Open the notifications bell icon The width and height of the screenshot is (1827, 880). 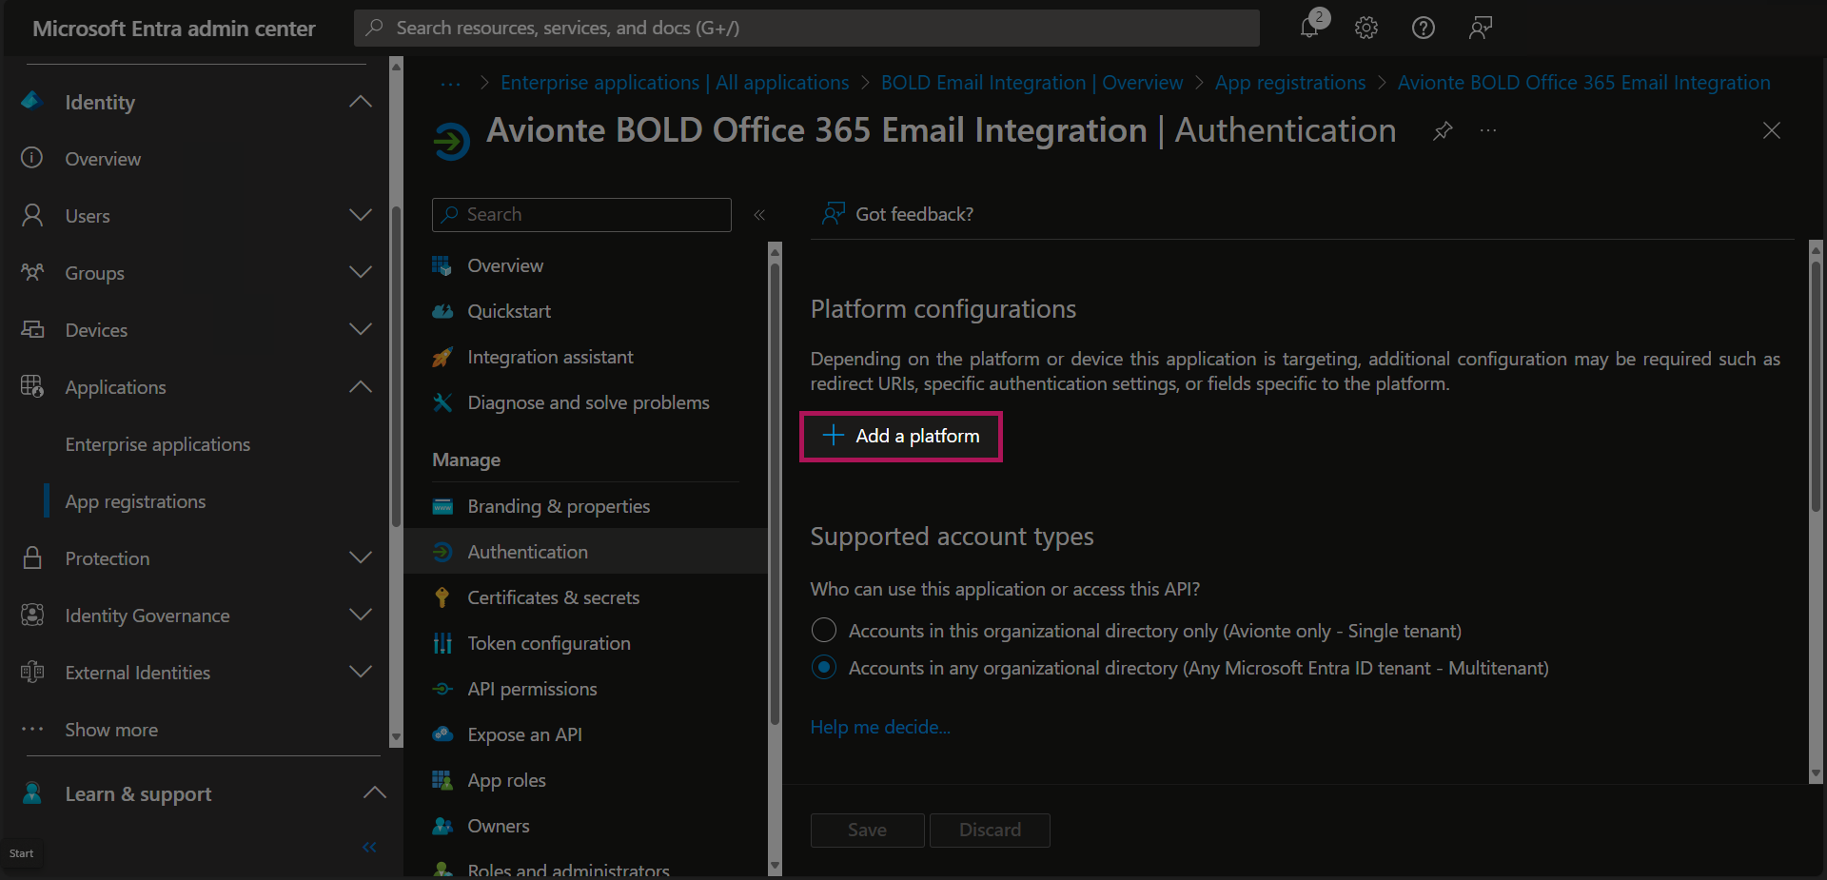coord(1310,28)
